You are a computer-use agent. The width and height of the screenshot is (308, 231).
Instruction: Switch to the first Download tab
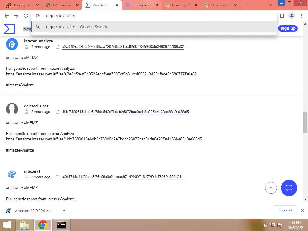tap(181, 5)
